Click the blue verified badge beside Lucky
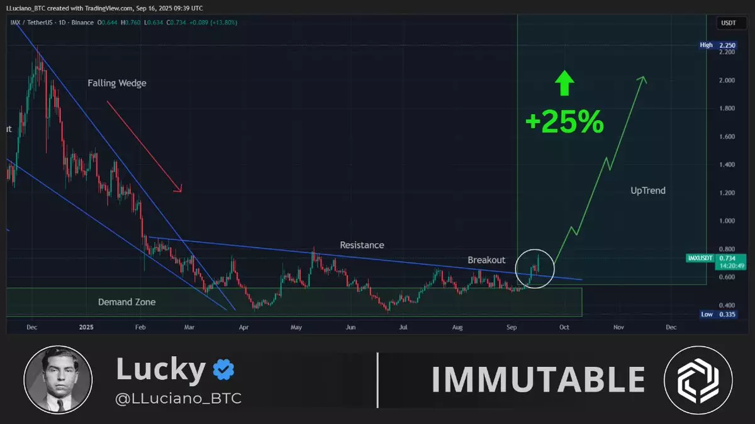The height and width of the screenshot is (424, 755). click(x=223, y=369)
